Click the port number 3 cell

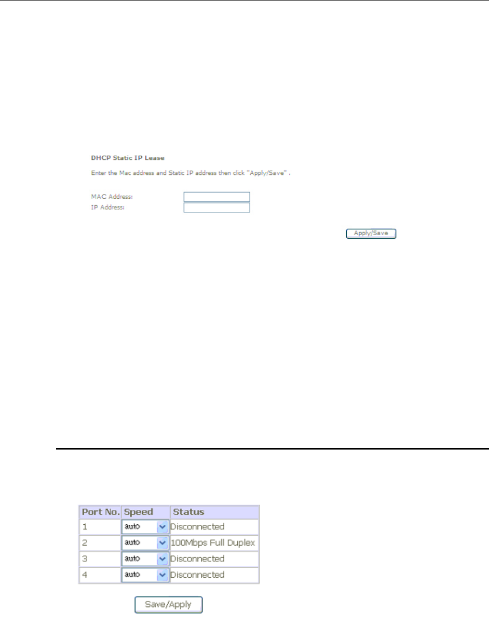pos(100,559)
